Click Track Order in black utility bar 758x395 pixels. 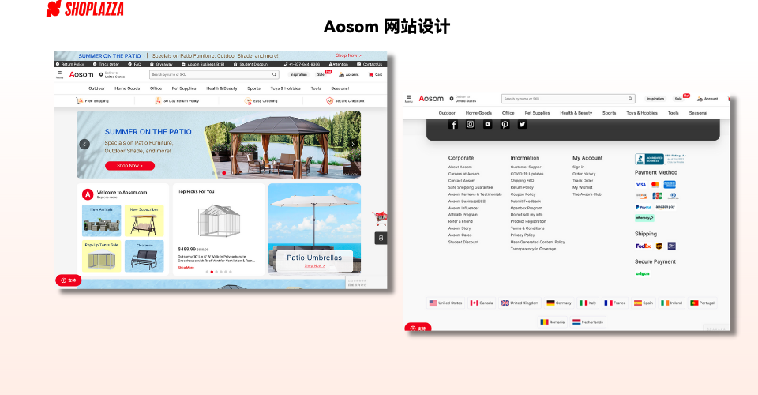click(x=106, y=64)
